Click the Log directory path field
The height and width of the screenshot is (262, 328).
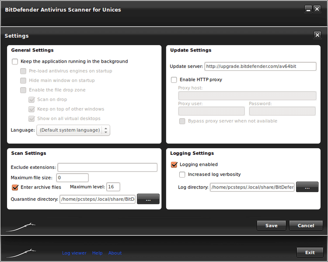point(252,187)
